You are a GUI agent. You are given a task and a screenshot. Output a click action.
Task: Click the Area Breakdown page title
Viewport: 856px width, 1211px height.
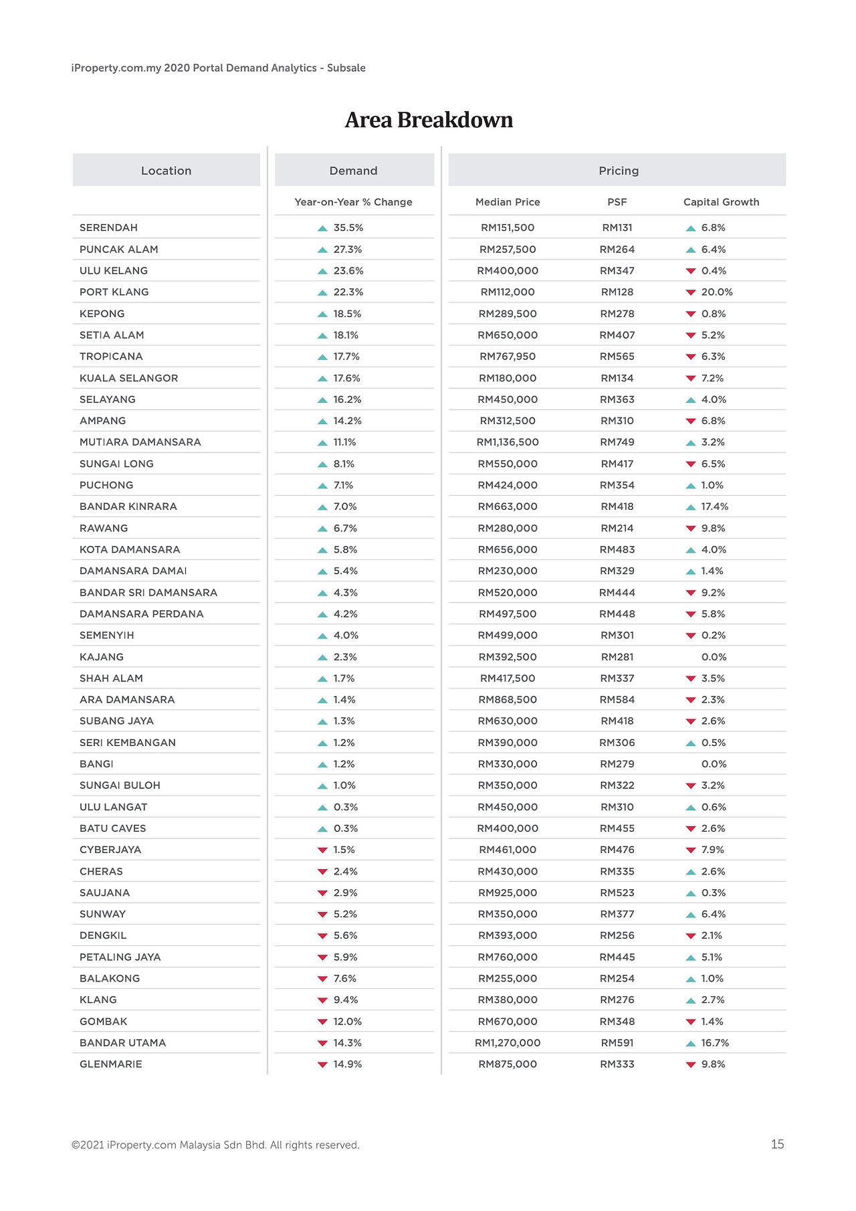[429, 120]
